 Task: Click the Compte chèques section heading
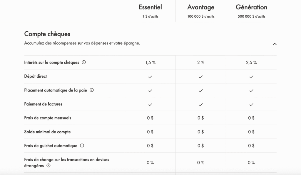(47, 34)
